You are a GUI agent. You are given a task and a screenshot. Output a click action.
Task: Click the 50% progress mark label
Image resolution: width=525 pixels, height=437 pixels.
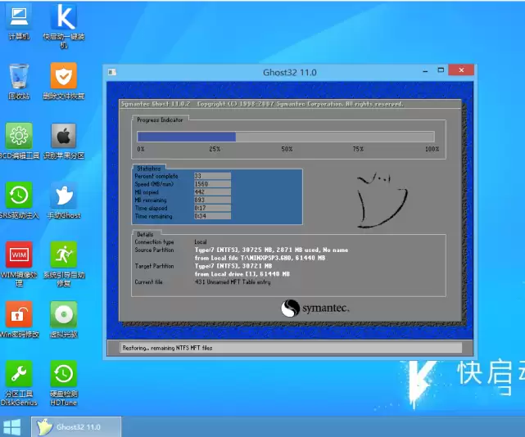[287, 149]
